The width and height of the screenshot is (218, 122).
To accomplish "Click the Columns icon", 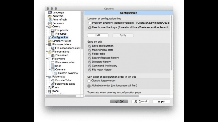I will click(53, 70).
